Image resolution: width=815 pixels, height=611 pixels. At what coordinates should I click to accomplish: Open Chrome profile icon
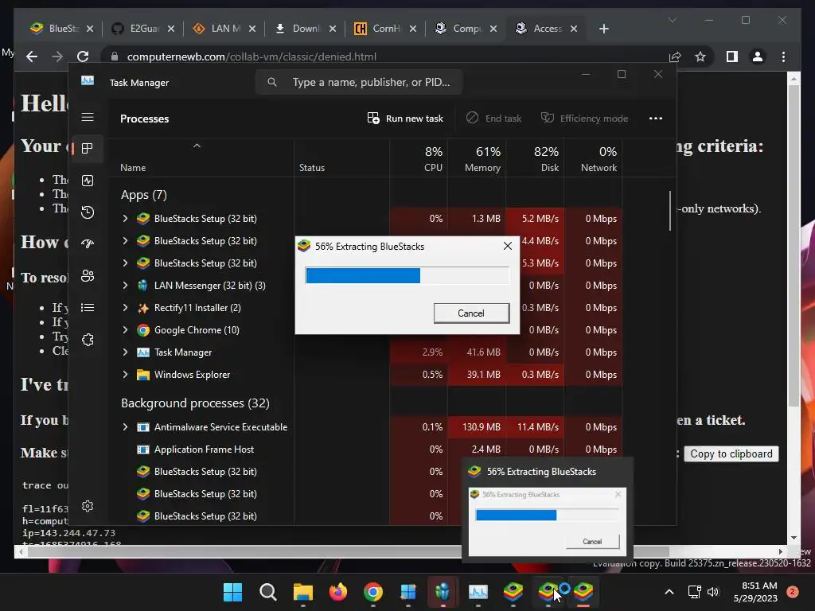point(758,56)
